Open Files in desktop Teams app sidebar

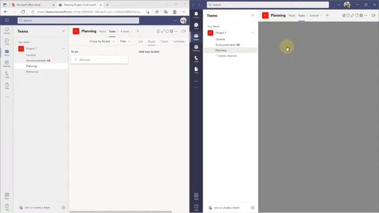point(196,70)
